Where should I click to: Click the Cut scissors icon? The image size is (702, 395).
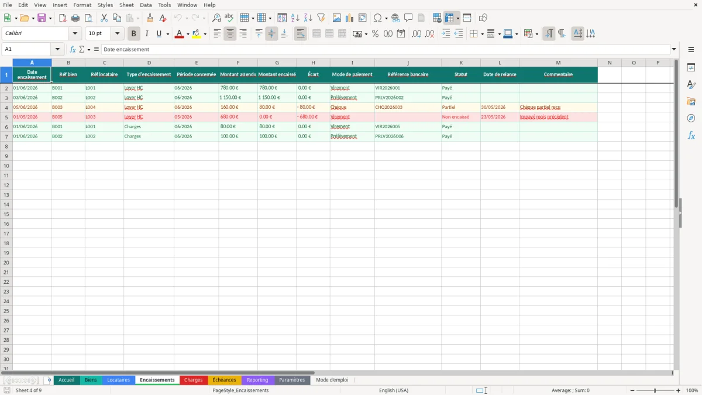[104, 18]
